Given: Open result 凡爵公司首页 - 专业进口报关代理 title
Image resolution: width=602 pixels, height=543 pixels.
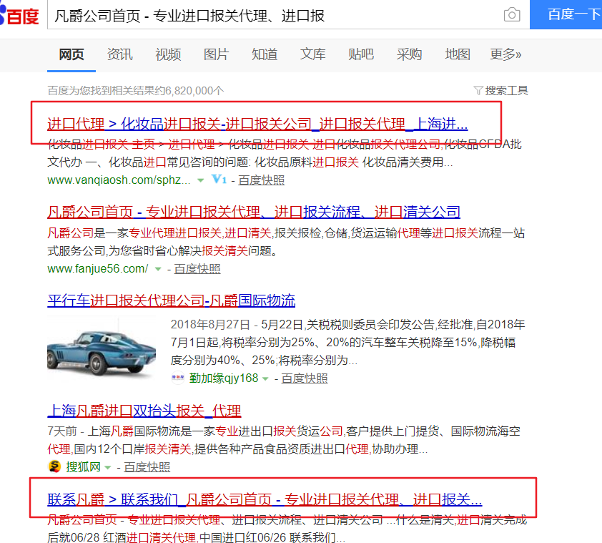Looking at the screenshot, I should click(x=254, y=212).
